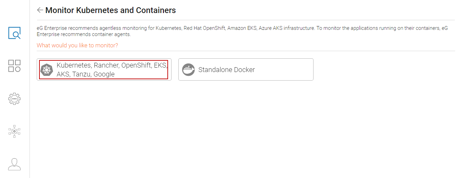Click the back arrow beside the page title
The image size is (461, 178).
[x=40, y=10]
